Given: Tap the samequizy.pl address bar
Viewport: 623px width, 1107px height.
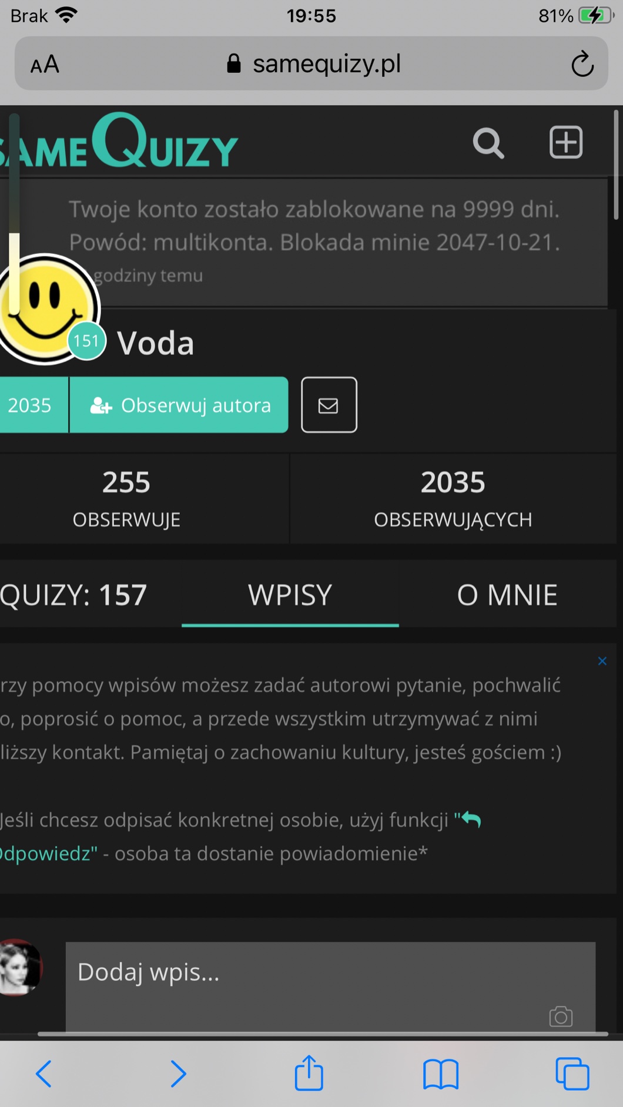Looking at the screenshot, I should 311,63.
